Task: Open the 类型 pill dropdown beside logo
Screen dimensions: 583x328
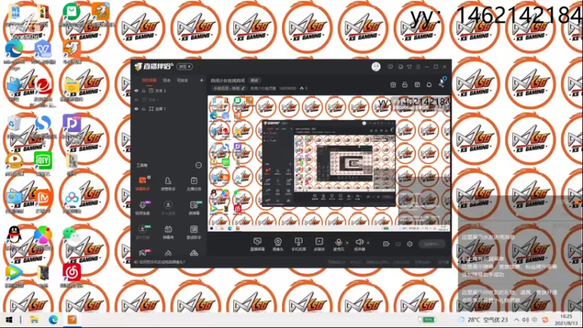Action: (x=184, y=66)
